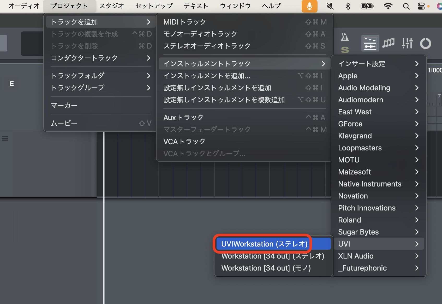Select Workstation [34 out] (モノ)
Image resolution: width=442 pixels, height=304 pixels.
273,268
